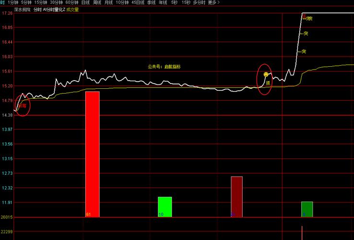Viewport: 354px width, 240px height.
Task: Switch to the 日线 daily chart tab
Action: 85,2
